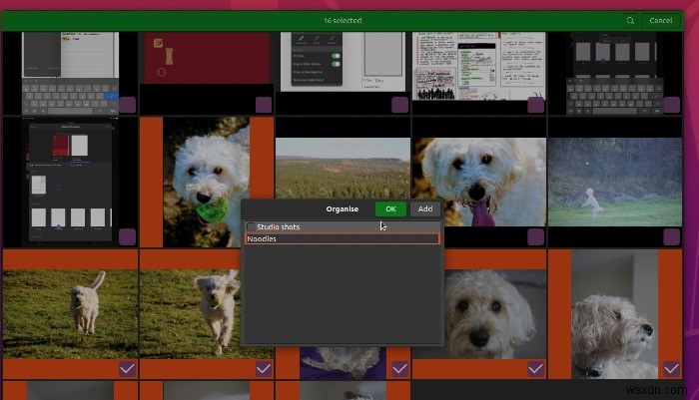Image resolution: width=699 pixels, height=400 pixels.
Task: Open the jumping dog in field photo
Action: [x=615, y=182]
